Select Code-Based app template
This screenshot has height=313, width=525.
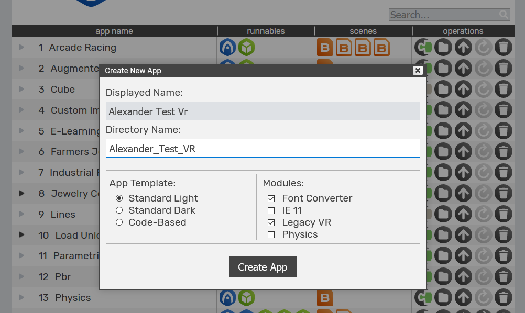tap(119, 222)
